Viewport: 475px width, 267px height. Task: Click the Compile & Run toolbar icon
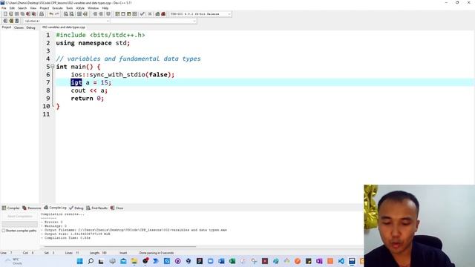128,14
